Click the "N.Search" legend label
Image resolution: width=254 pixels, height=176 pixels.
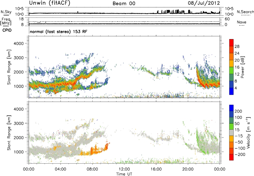coord(245,12)
